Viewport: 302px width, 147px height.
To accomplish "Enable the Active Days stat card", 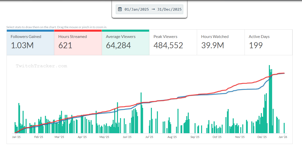I will [268, 42].
